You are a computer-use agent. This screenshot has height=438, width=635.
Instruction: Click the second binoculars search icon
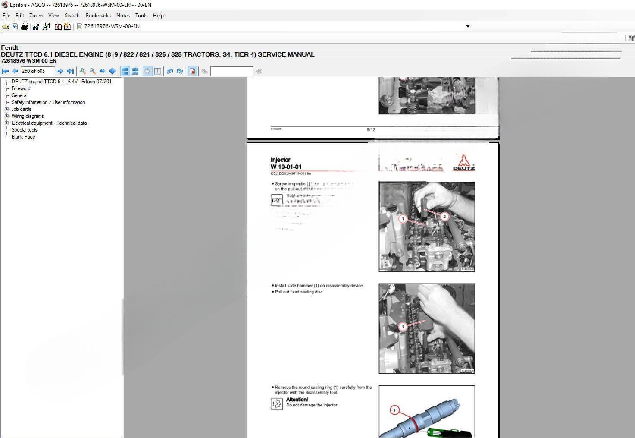[46, 26]
